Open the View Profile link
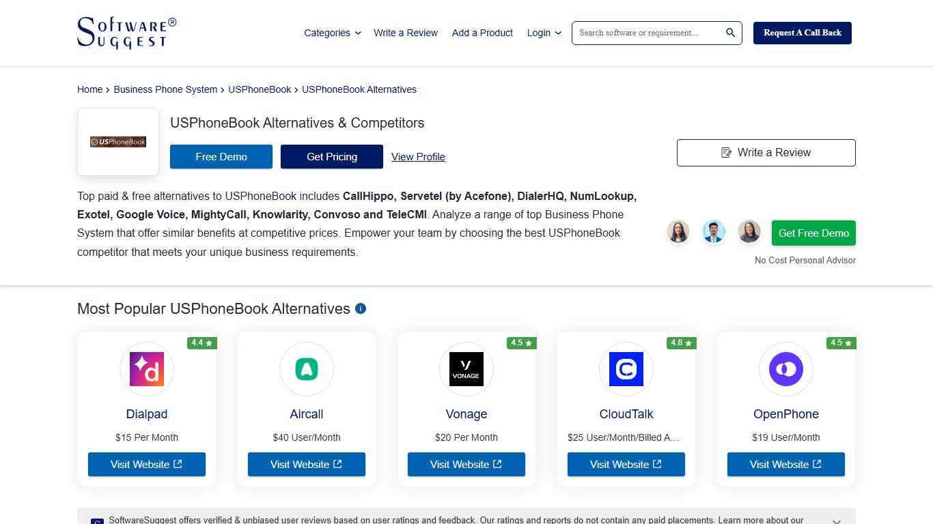This screenshot has height=524, width=933. (418, 156)
